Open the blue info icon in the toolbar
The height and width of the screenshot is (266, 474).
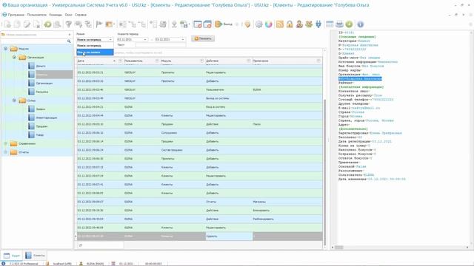click(x=360, y=24)
